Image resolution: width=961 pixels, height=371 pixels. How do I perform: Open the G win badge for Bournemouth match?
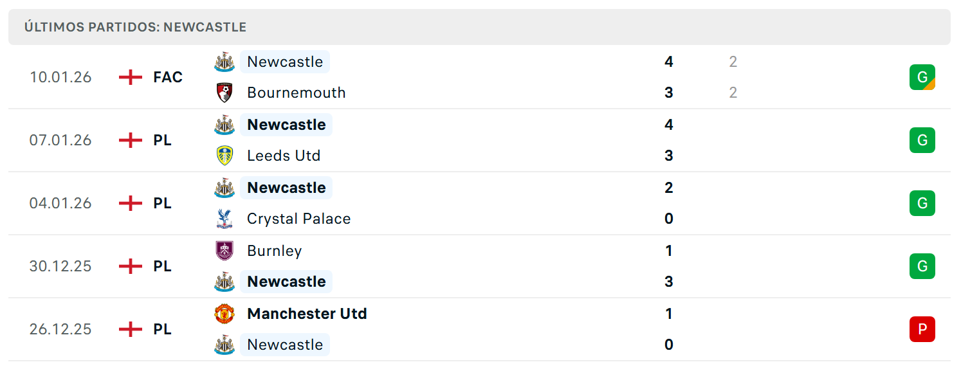coord(922,77)
